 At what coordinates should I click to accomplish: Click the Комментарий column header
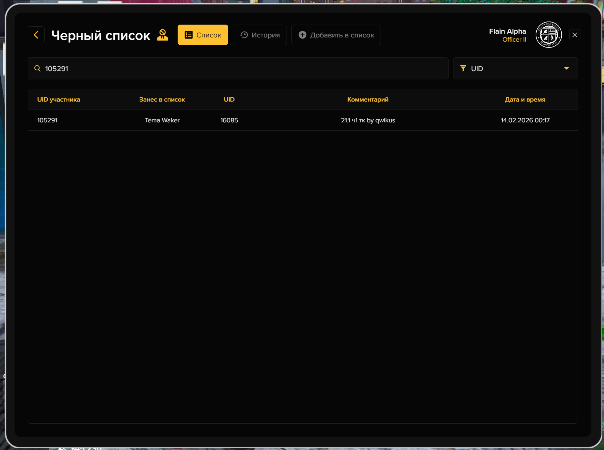pos(368,99)
